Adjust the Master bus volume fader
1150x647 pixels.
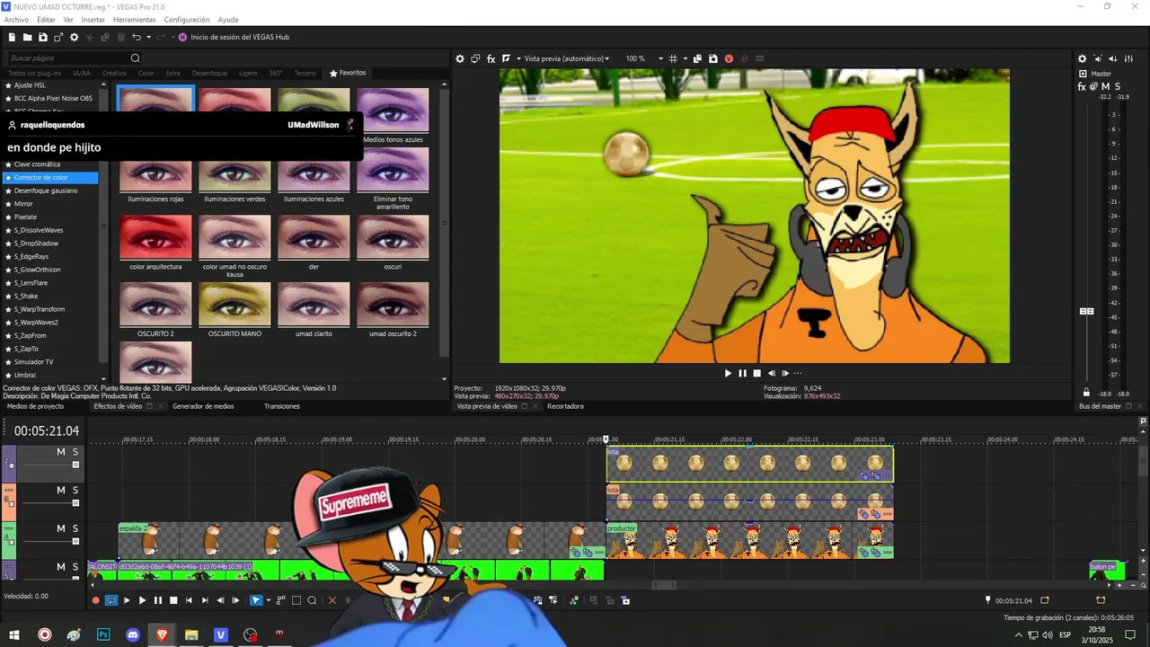[1086, 311]
